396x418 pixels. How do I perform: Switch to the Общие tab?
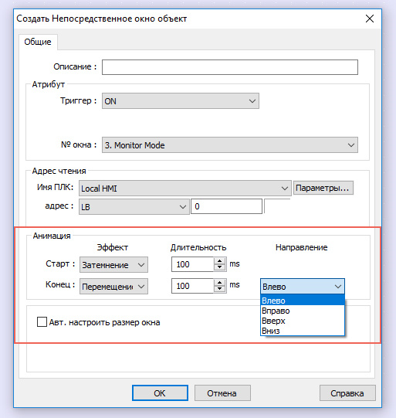click(x=38, y=42)
